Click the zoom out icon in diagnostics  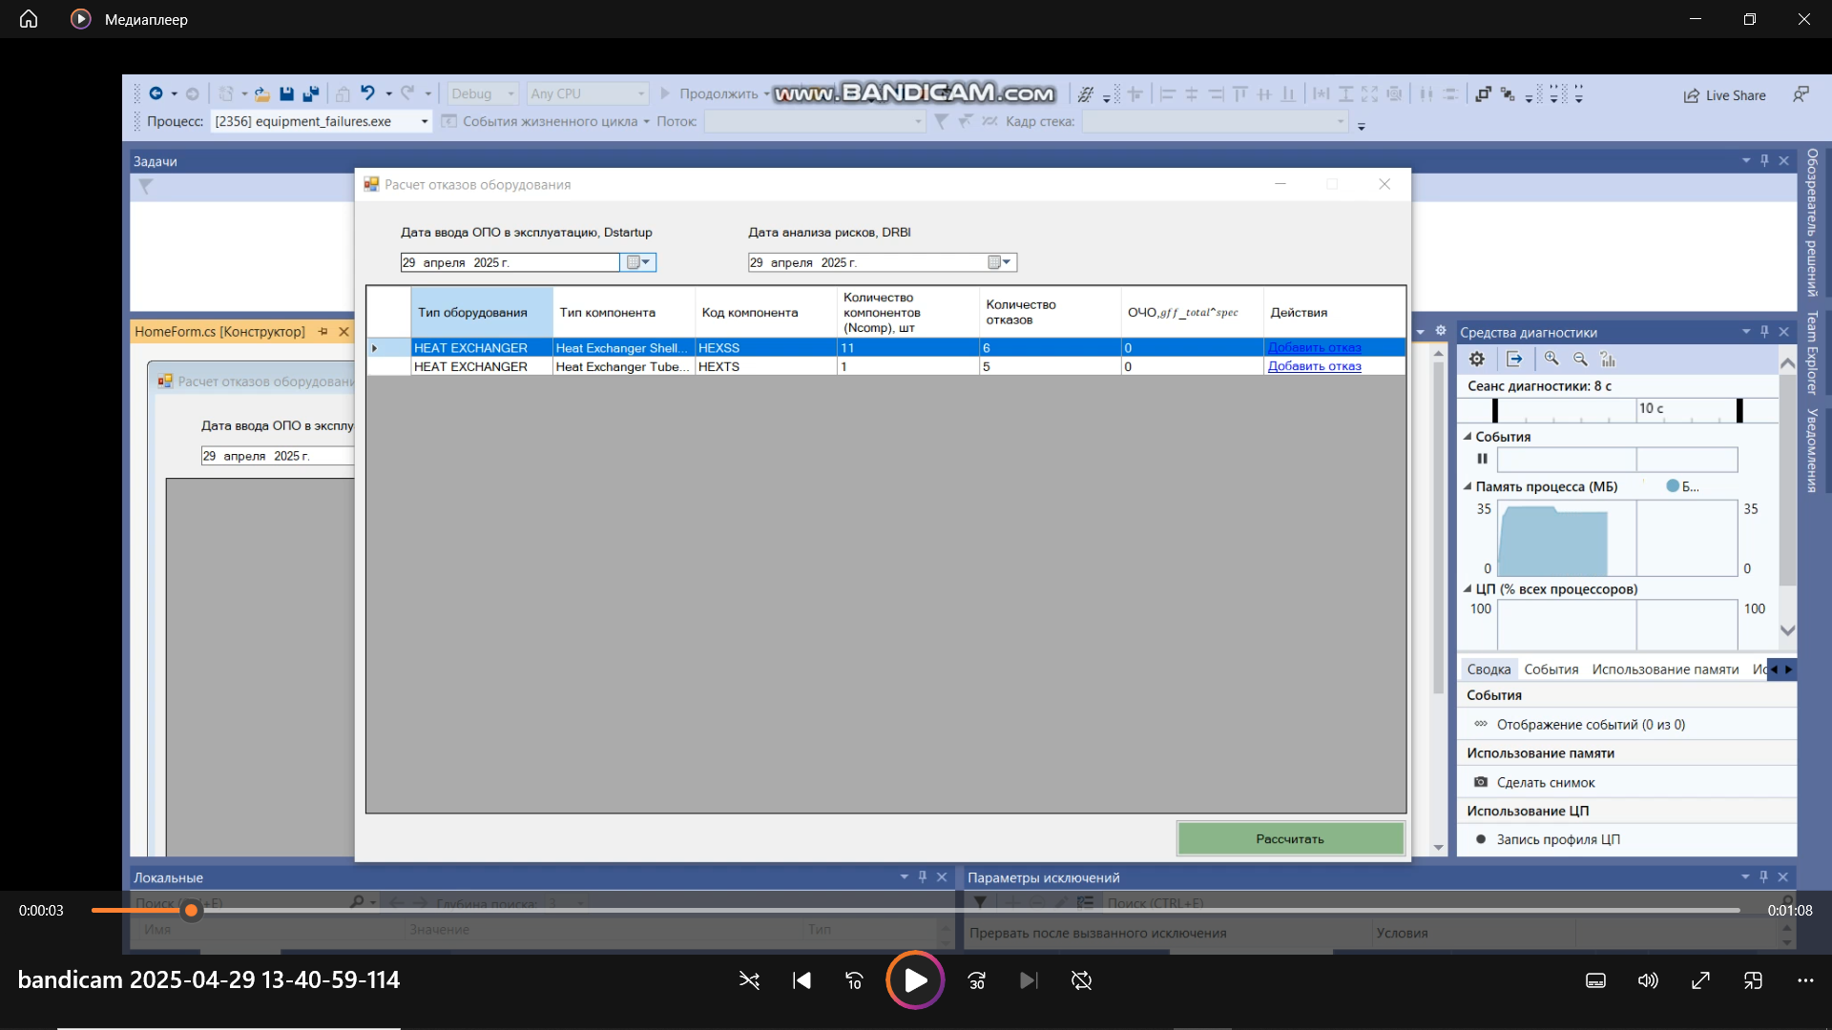(x=1580, y=359)
